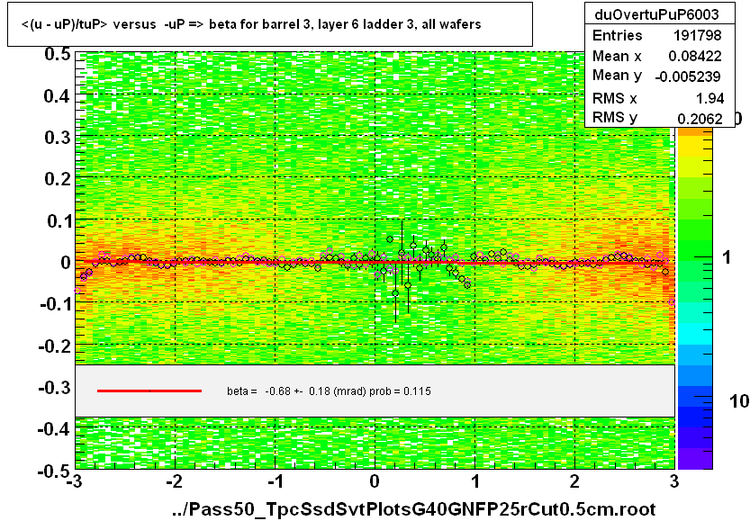
Task: Click the beta fit result legend text
Action: click(x=329, y=391)
